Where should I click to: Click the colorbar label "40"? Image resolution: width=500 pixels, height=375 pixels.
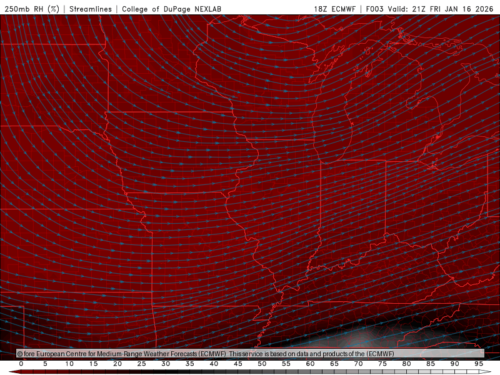[x=214, y=364]
